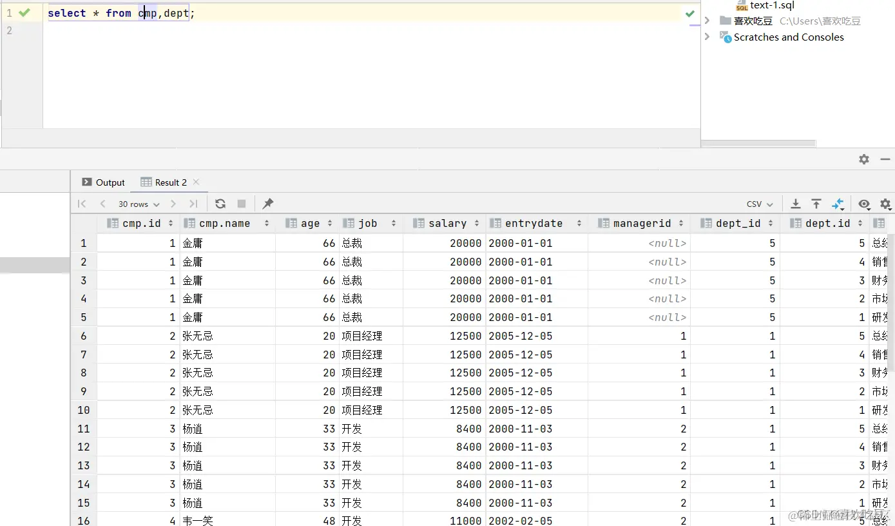The image size is (895, 526).
Task: Click salary 11000 cell in row 16
Action: coord(445,520)
